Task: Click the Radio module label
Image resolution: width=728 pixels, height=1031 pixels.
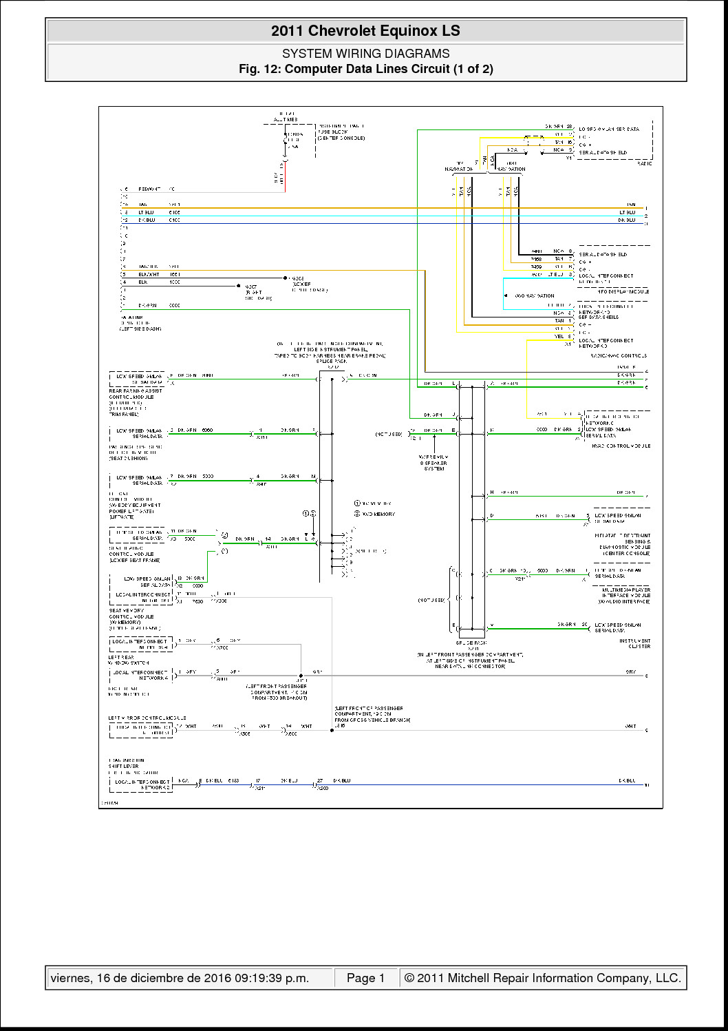Action: 644,164
